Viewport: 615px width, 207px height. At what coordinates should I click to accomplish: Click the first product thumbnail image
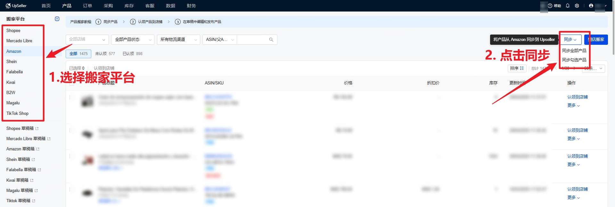tap(87, 101)
